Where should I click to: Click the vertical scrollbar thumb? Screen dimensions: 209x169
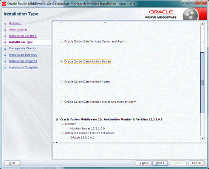[202, 82]
